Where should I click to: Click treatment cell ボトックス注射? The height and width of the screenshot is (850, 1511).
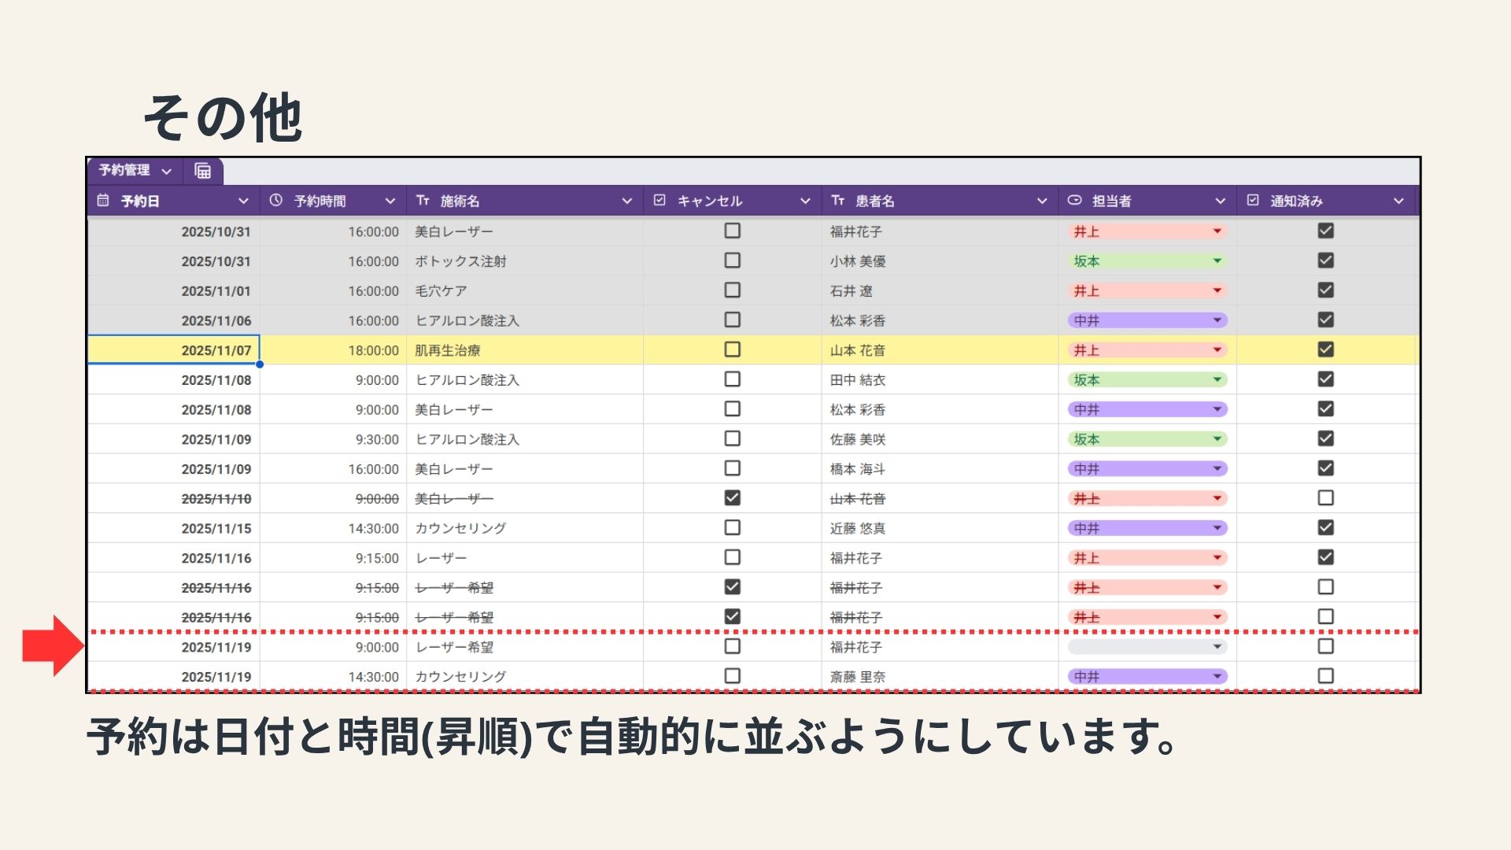460,261
